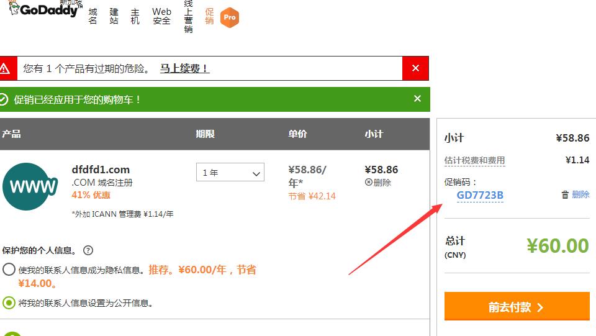Click the WWW domain product icon
Viewport: 596px width, 336px height.
30,186
